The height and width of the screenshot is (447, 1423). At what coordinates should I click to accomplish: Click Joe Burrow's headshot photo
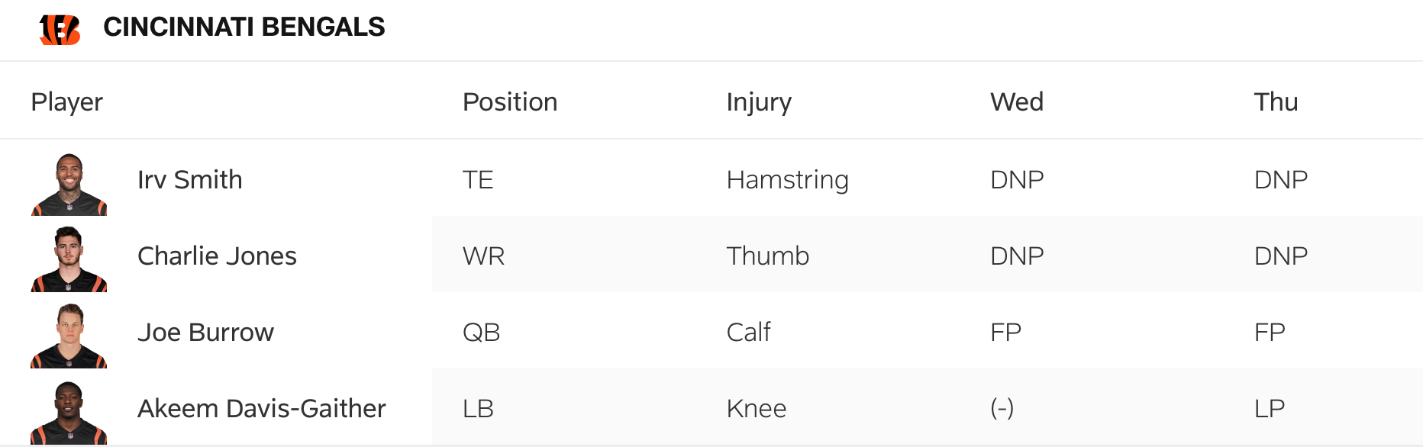[x=69, y=336]
